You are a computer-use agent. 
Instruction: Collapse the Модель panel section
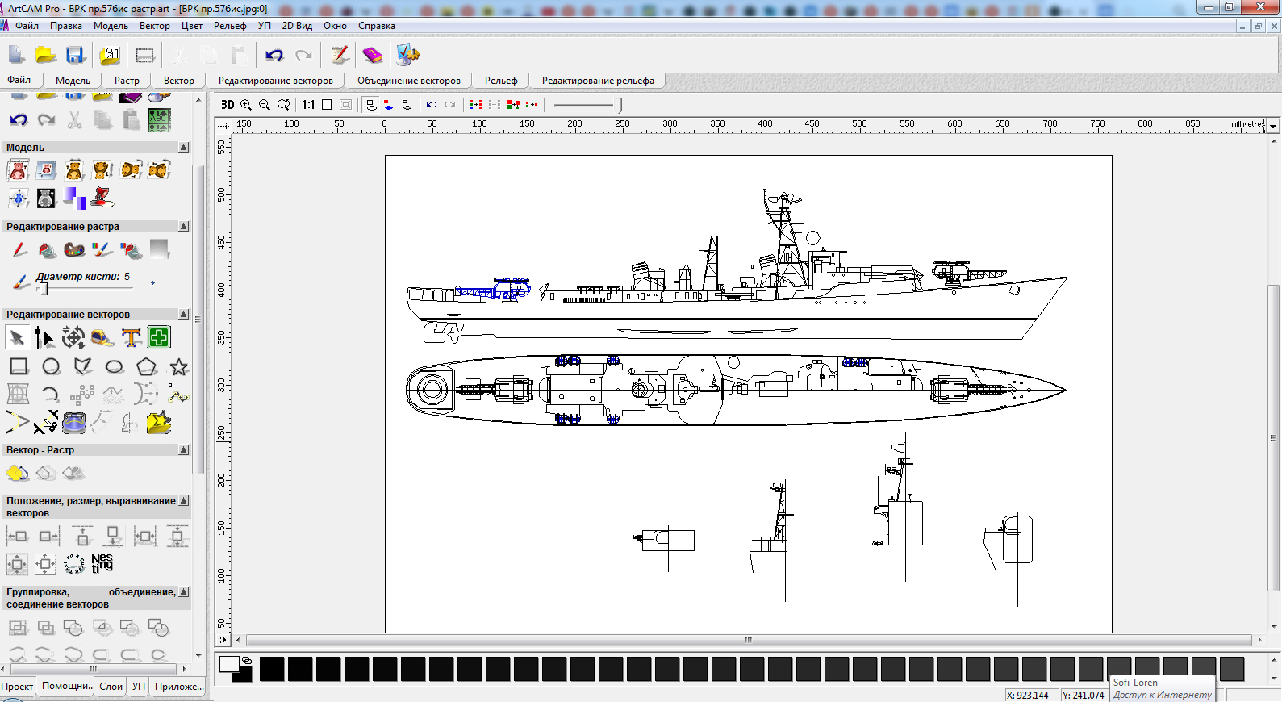point(184,148)
